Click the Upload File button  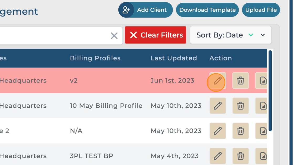point(261,10)
